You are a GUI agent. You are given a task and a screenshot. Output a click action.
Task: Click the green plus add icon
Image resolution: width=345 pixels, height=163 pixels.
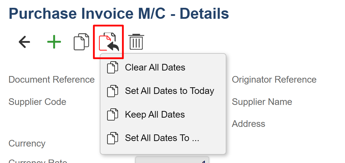tap(54, 42)
